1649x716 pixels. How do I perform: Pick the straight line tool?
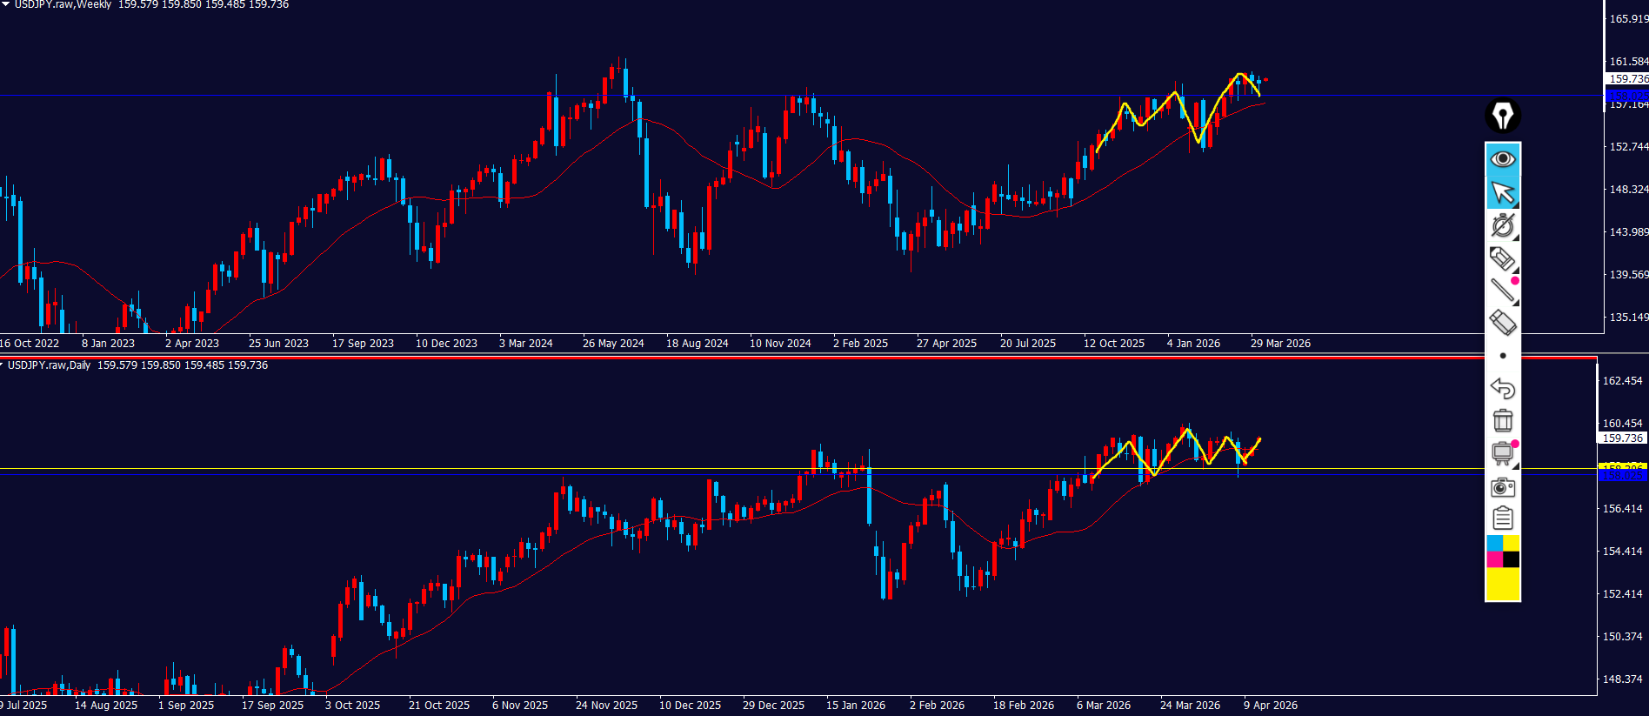click(x=1502, y=291)
